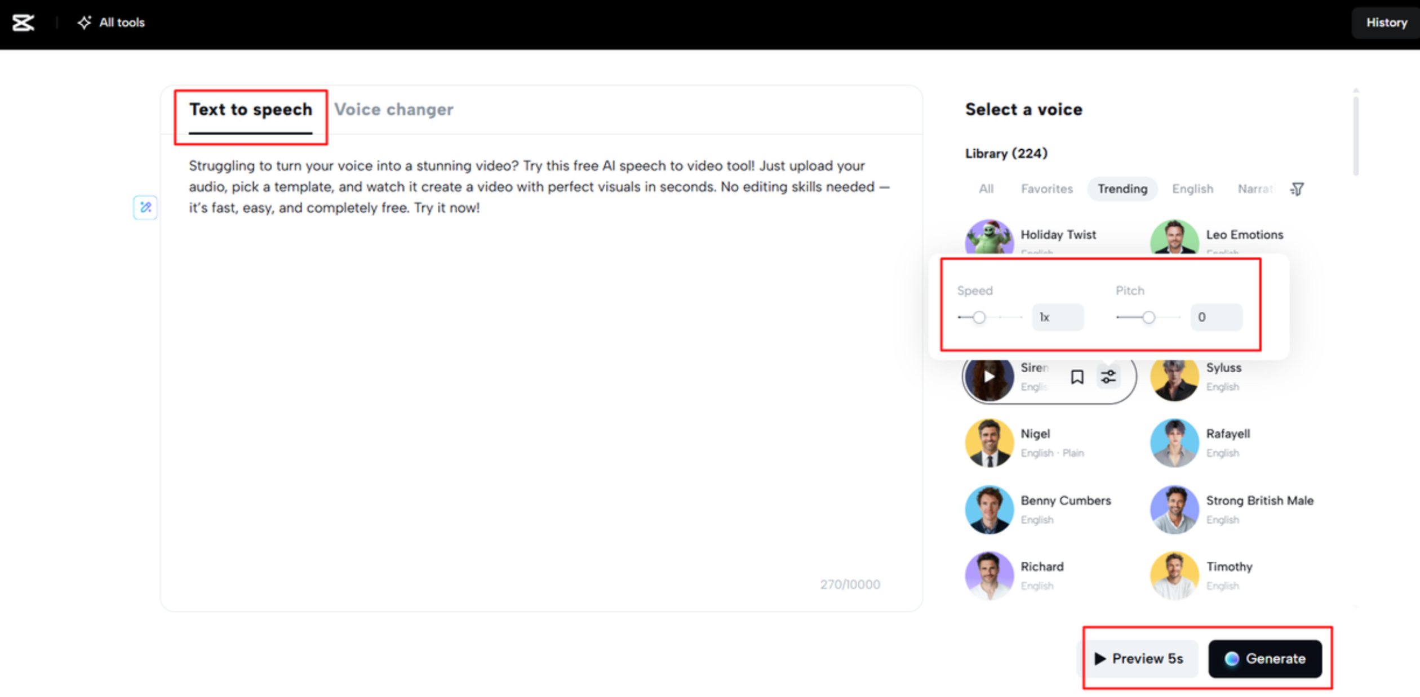1420x697 pixels.
Task: Click the CapCut logo icon
Action: (23, 23)
